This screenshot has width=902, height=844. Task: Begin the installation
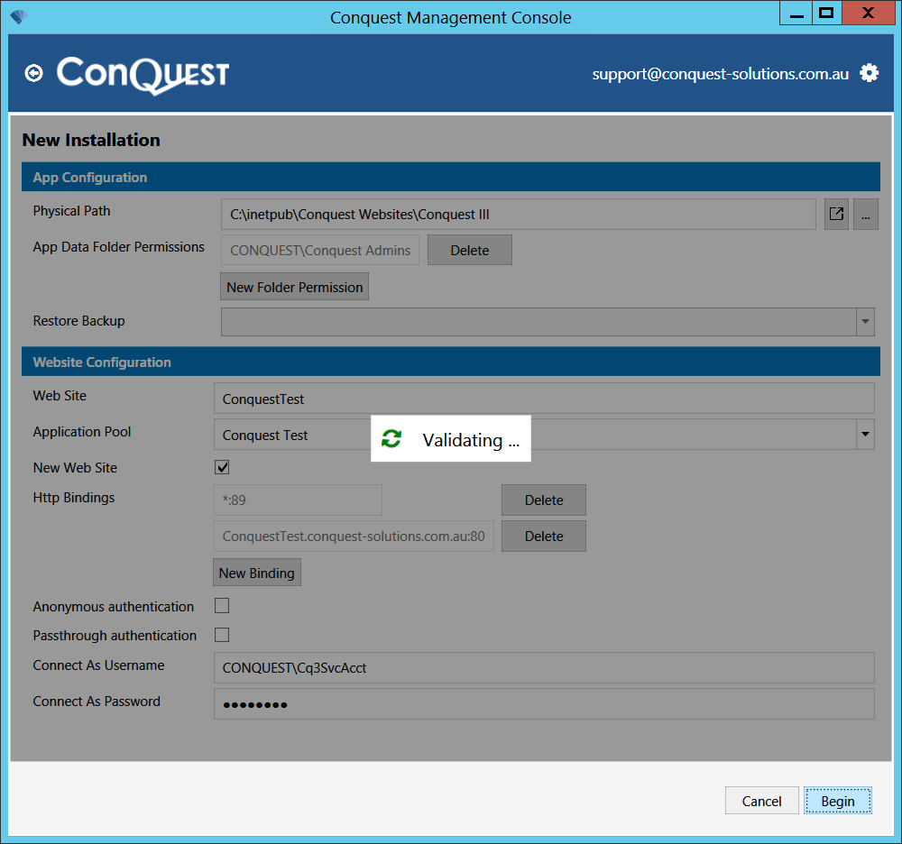point(838,801)
